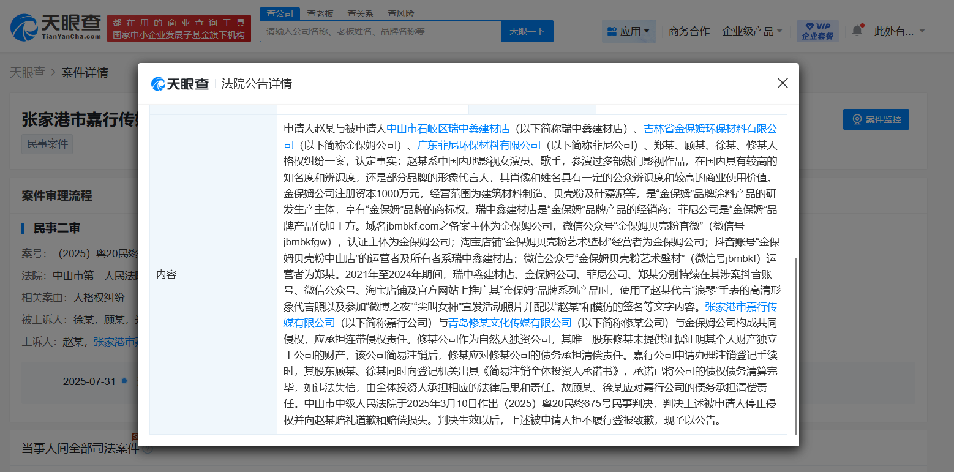
Task: Click the VIP 企业套餐 badge
Action: 817,31
